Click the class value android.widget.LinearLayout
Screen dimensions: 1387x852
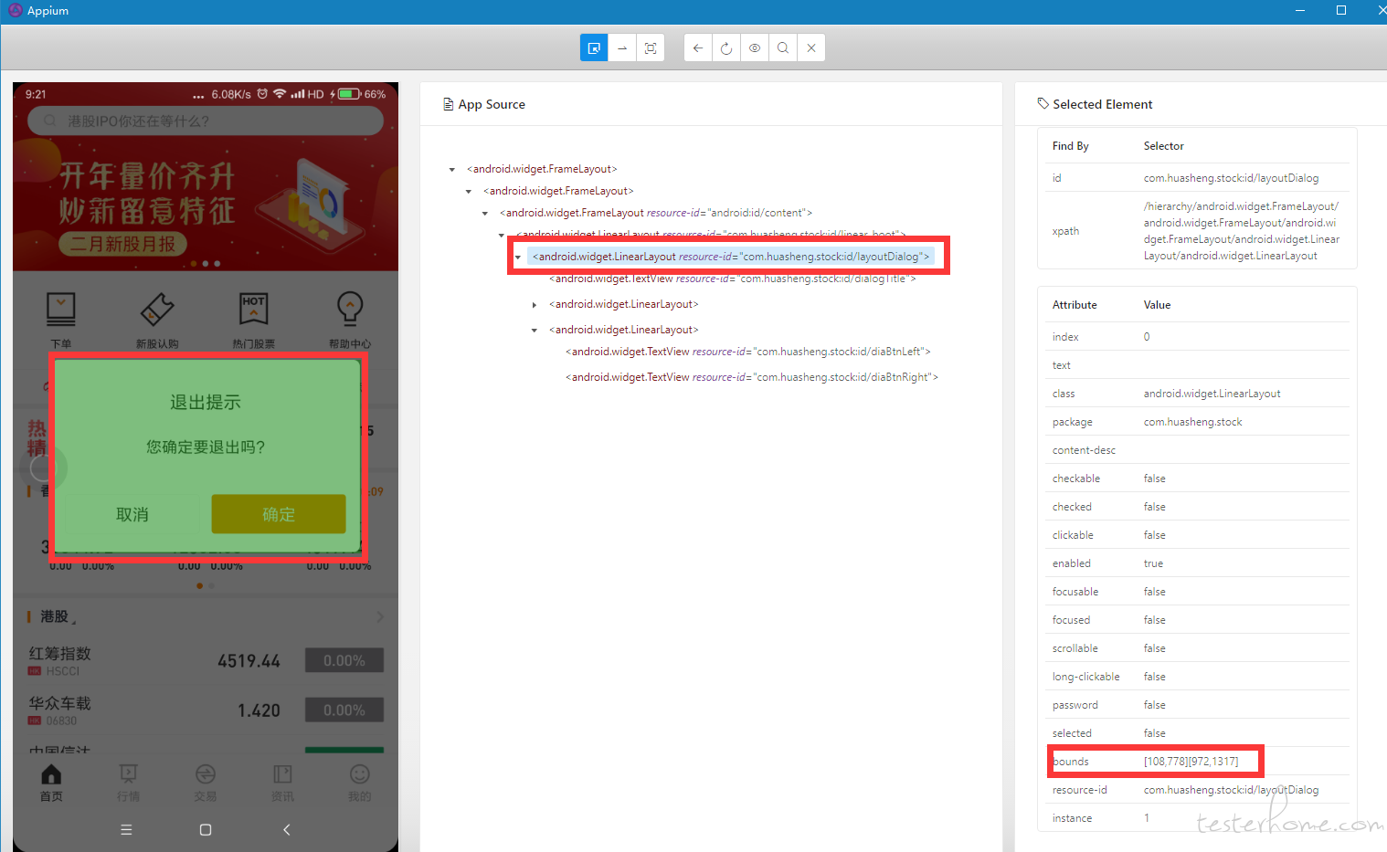pos(1212,394)
